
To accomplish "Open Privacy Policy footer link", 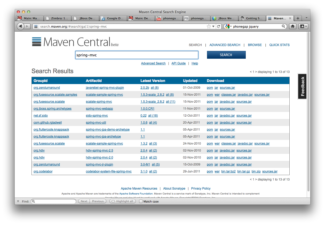I will pyautogui.click(x=201, y=189).
